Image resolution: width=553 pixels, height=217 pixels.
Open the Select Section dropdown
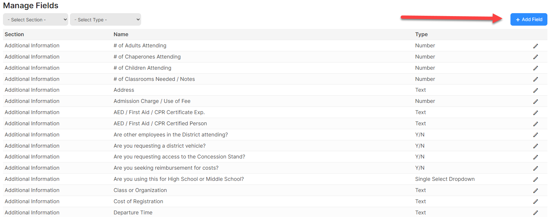coord(36,19)
